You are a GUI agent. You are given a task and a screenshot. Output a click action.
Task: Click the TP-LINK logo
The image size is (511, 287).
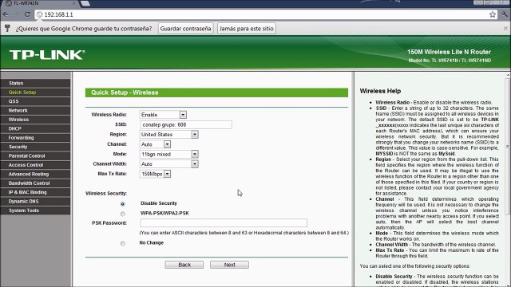(47, 55)
